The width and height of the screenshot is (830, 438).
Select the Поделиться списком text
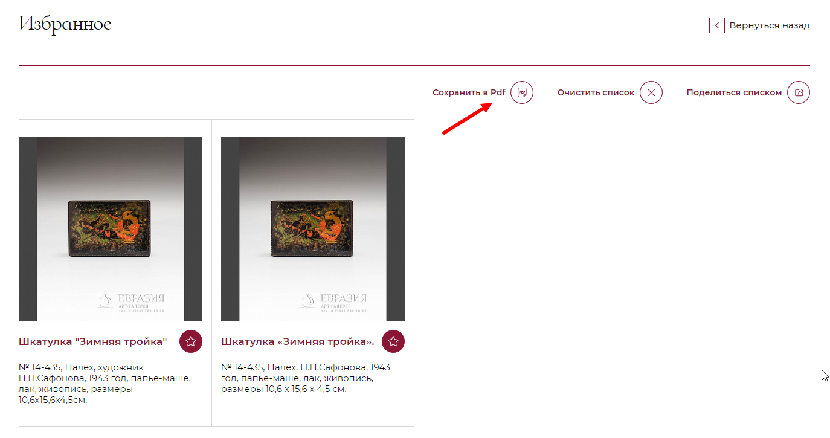click(734, 92)
